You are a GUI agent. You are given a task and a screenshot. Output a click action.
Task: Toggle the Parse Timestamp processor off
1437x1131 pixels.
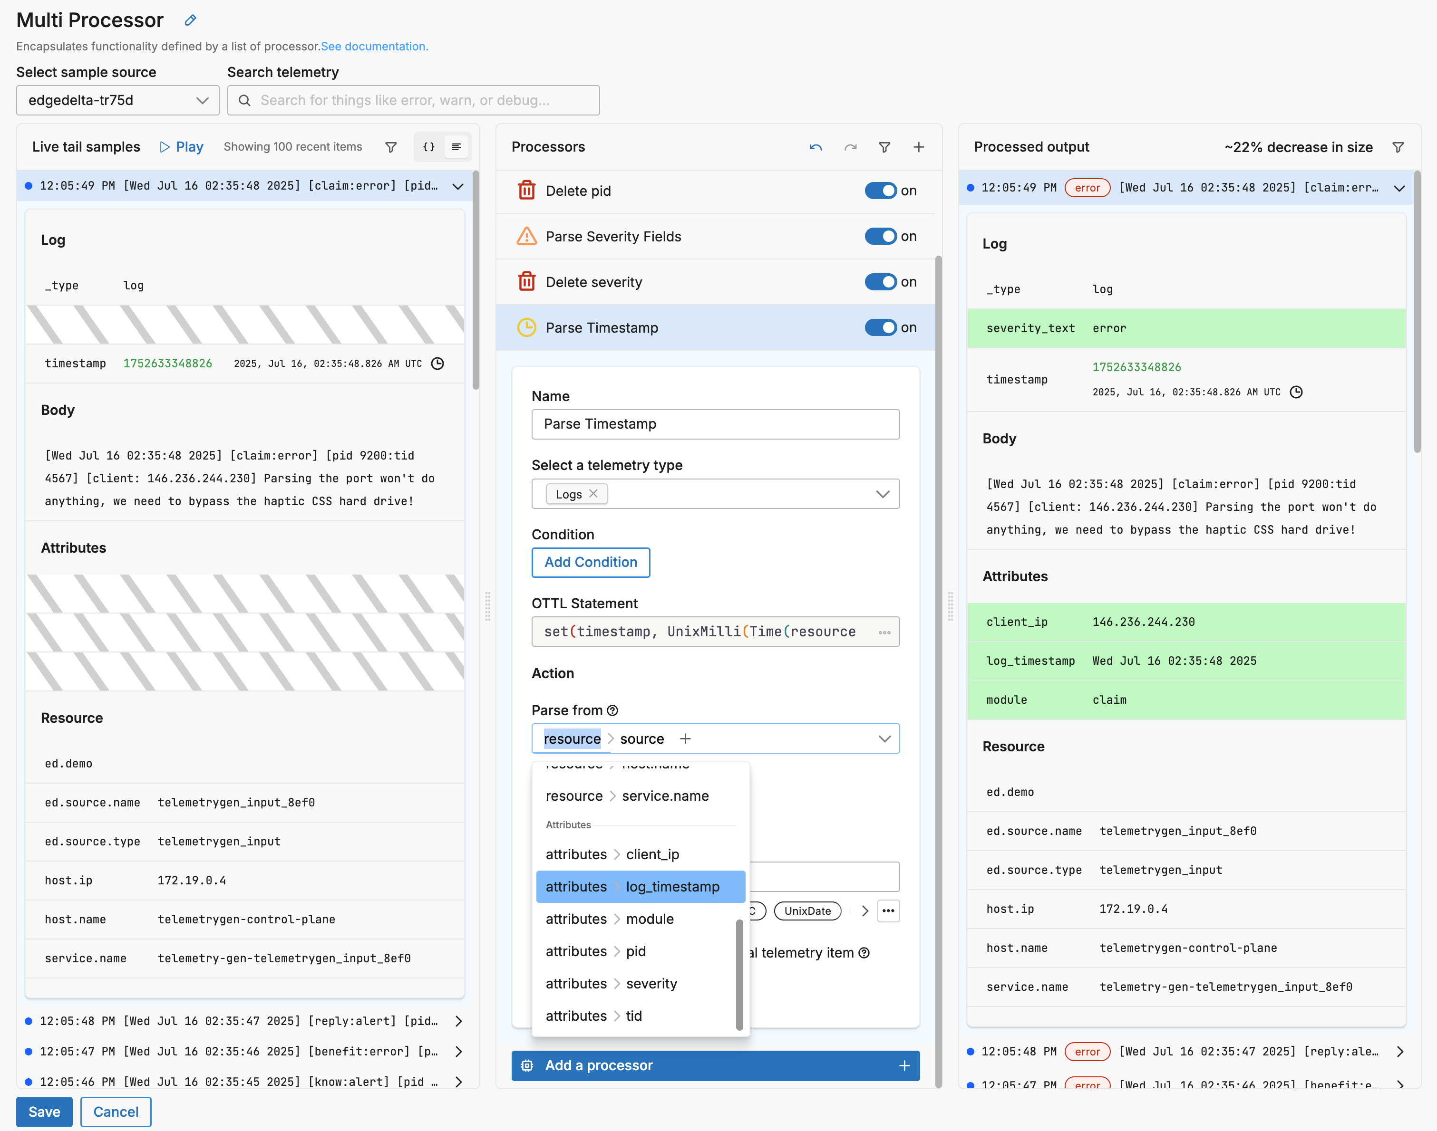click(x=881, y=328)
